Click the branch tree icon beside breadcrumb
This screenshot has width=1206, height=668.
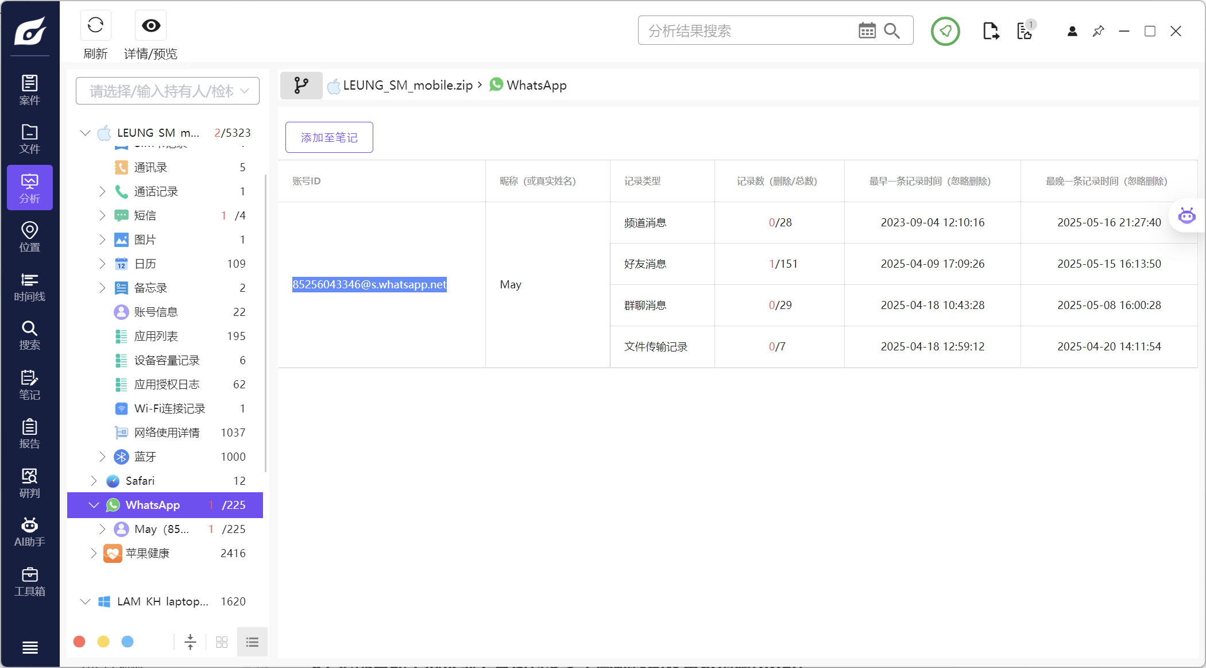[x=301, y=86]
